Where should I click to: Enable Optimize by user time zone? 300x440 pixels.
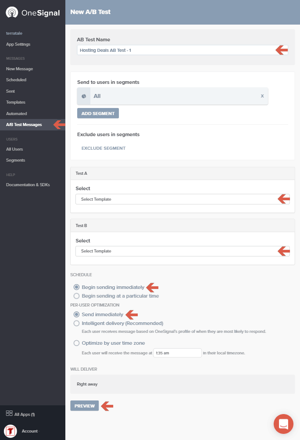point(77,343)
